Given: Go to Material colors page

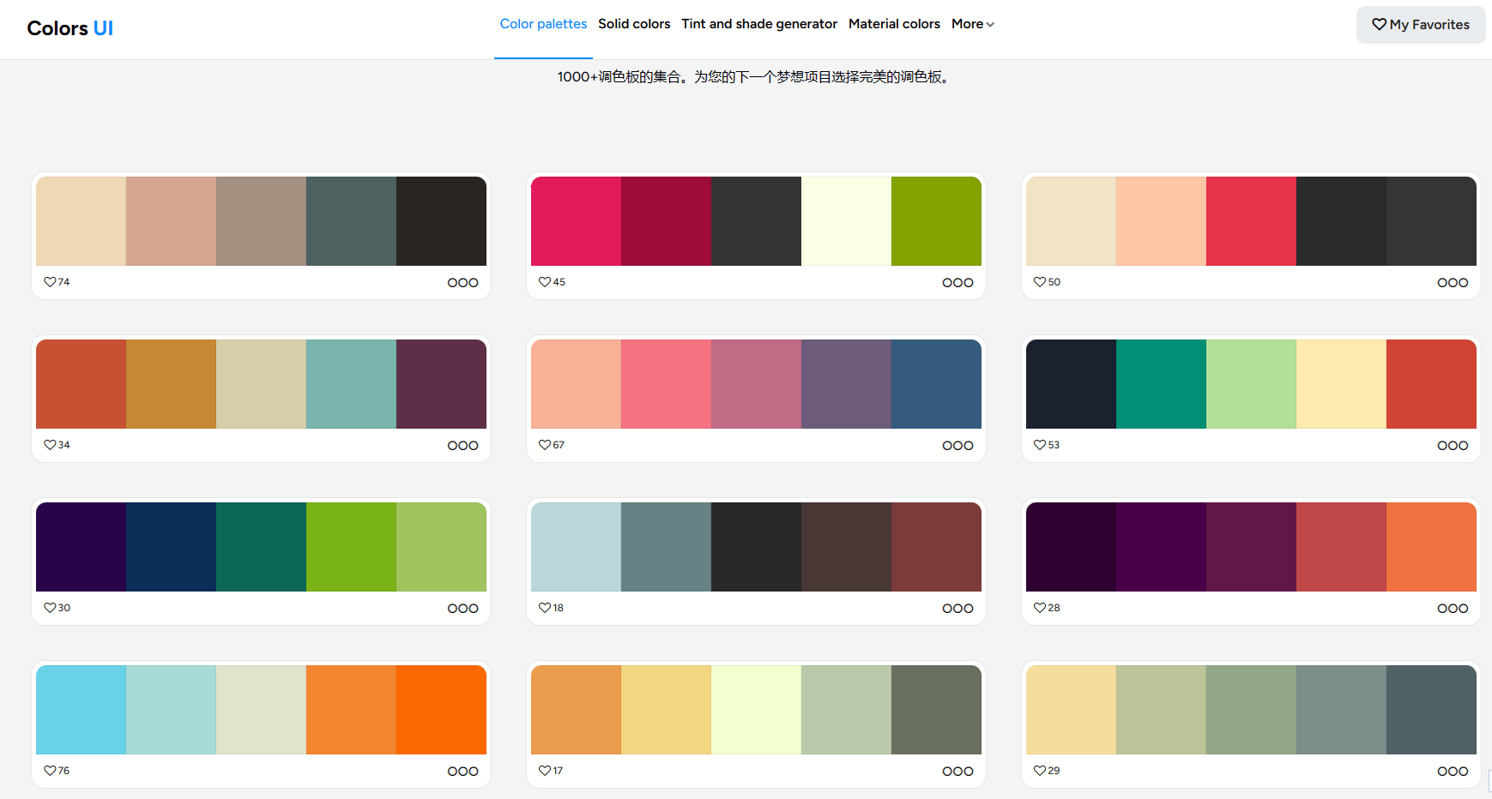Looking at the screenshot, I should (x=894, y=24).
